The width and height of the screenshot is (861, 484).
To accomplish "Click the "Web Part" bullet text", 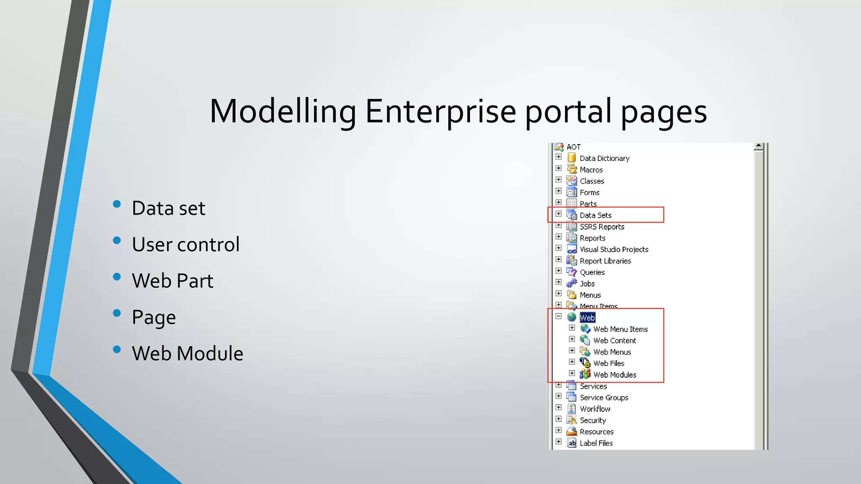I will pyautogui.click(x=172, y=281).
